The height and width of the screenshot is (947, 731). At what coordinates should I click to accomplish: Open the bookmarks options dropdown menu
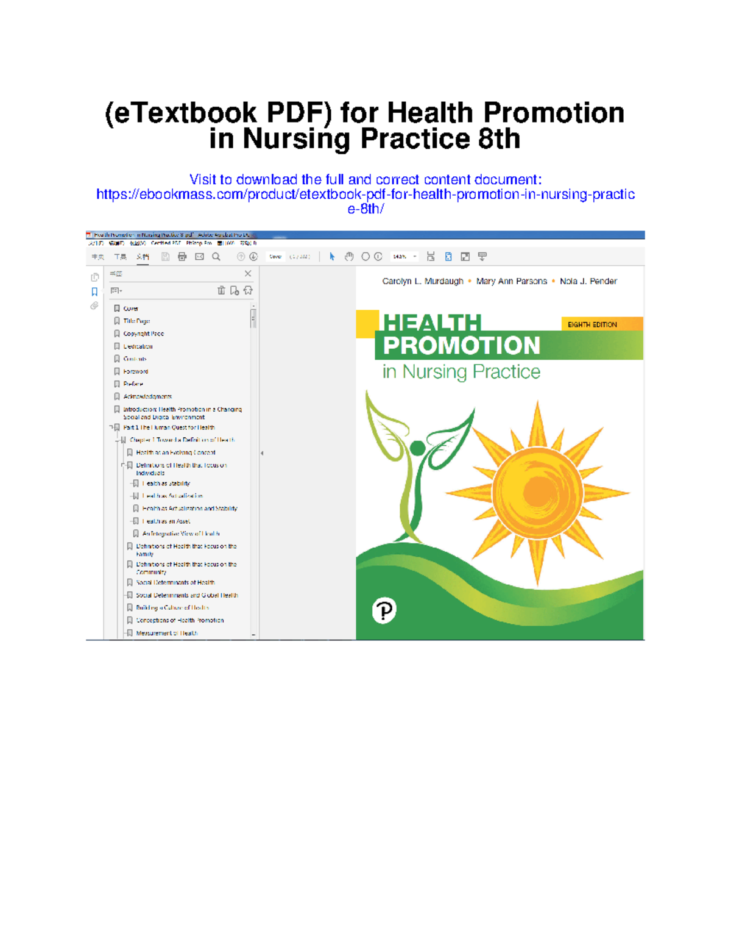pos(116,291)
